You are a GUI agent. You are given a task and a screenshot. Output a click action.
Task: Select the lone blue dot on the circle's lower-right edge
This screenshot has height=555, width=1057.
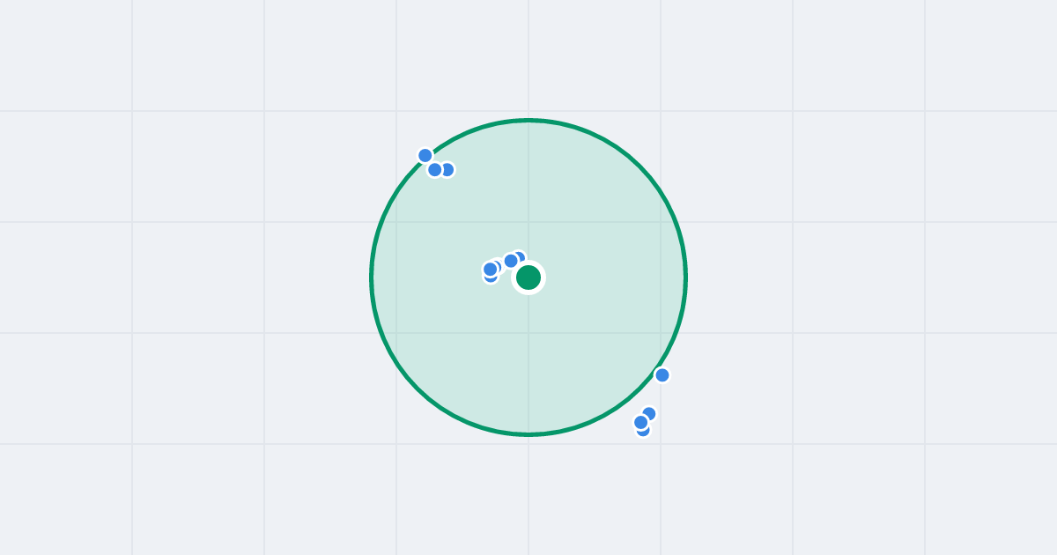coord(662,375)
